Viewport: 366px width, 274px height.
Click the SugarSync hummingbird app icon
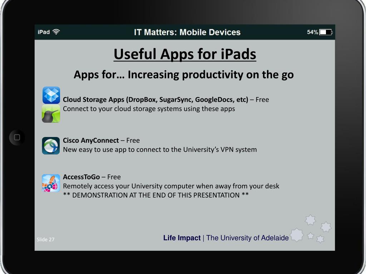[x=51, y=113]
